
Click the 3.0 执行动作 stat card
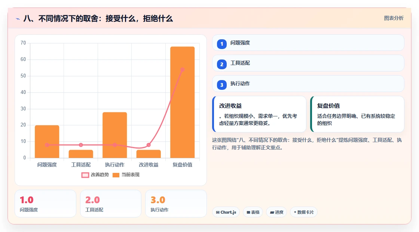point(176,204)
